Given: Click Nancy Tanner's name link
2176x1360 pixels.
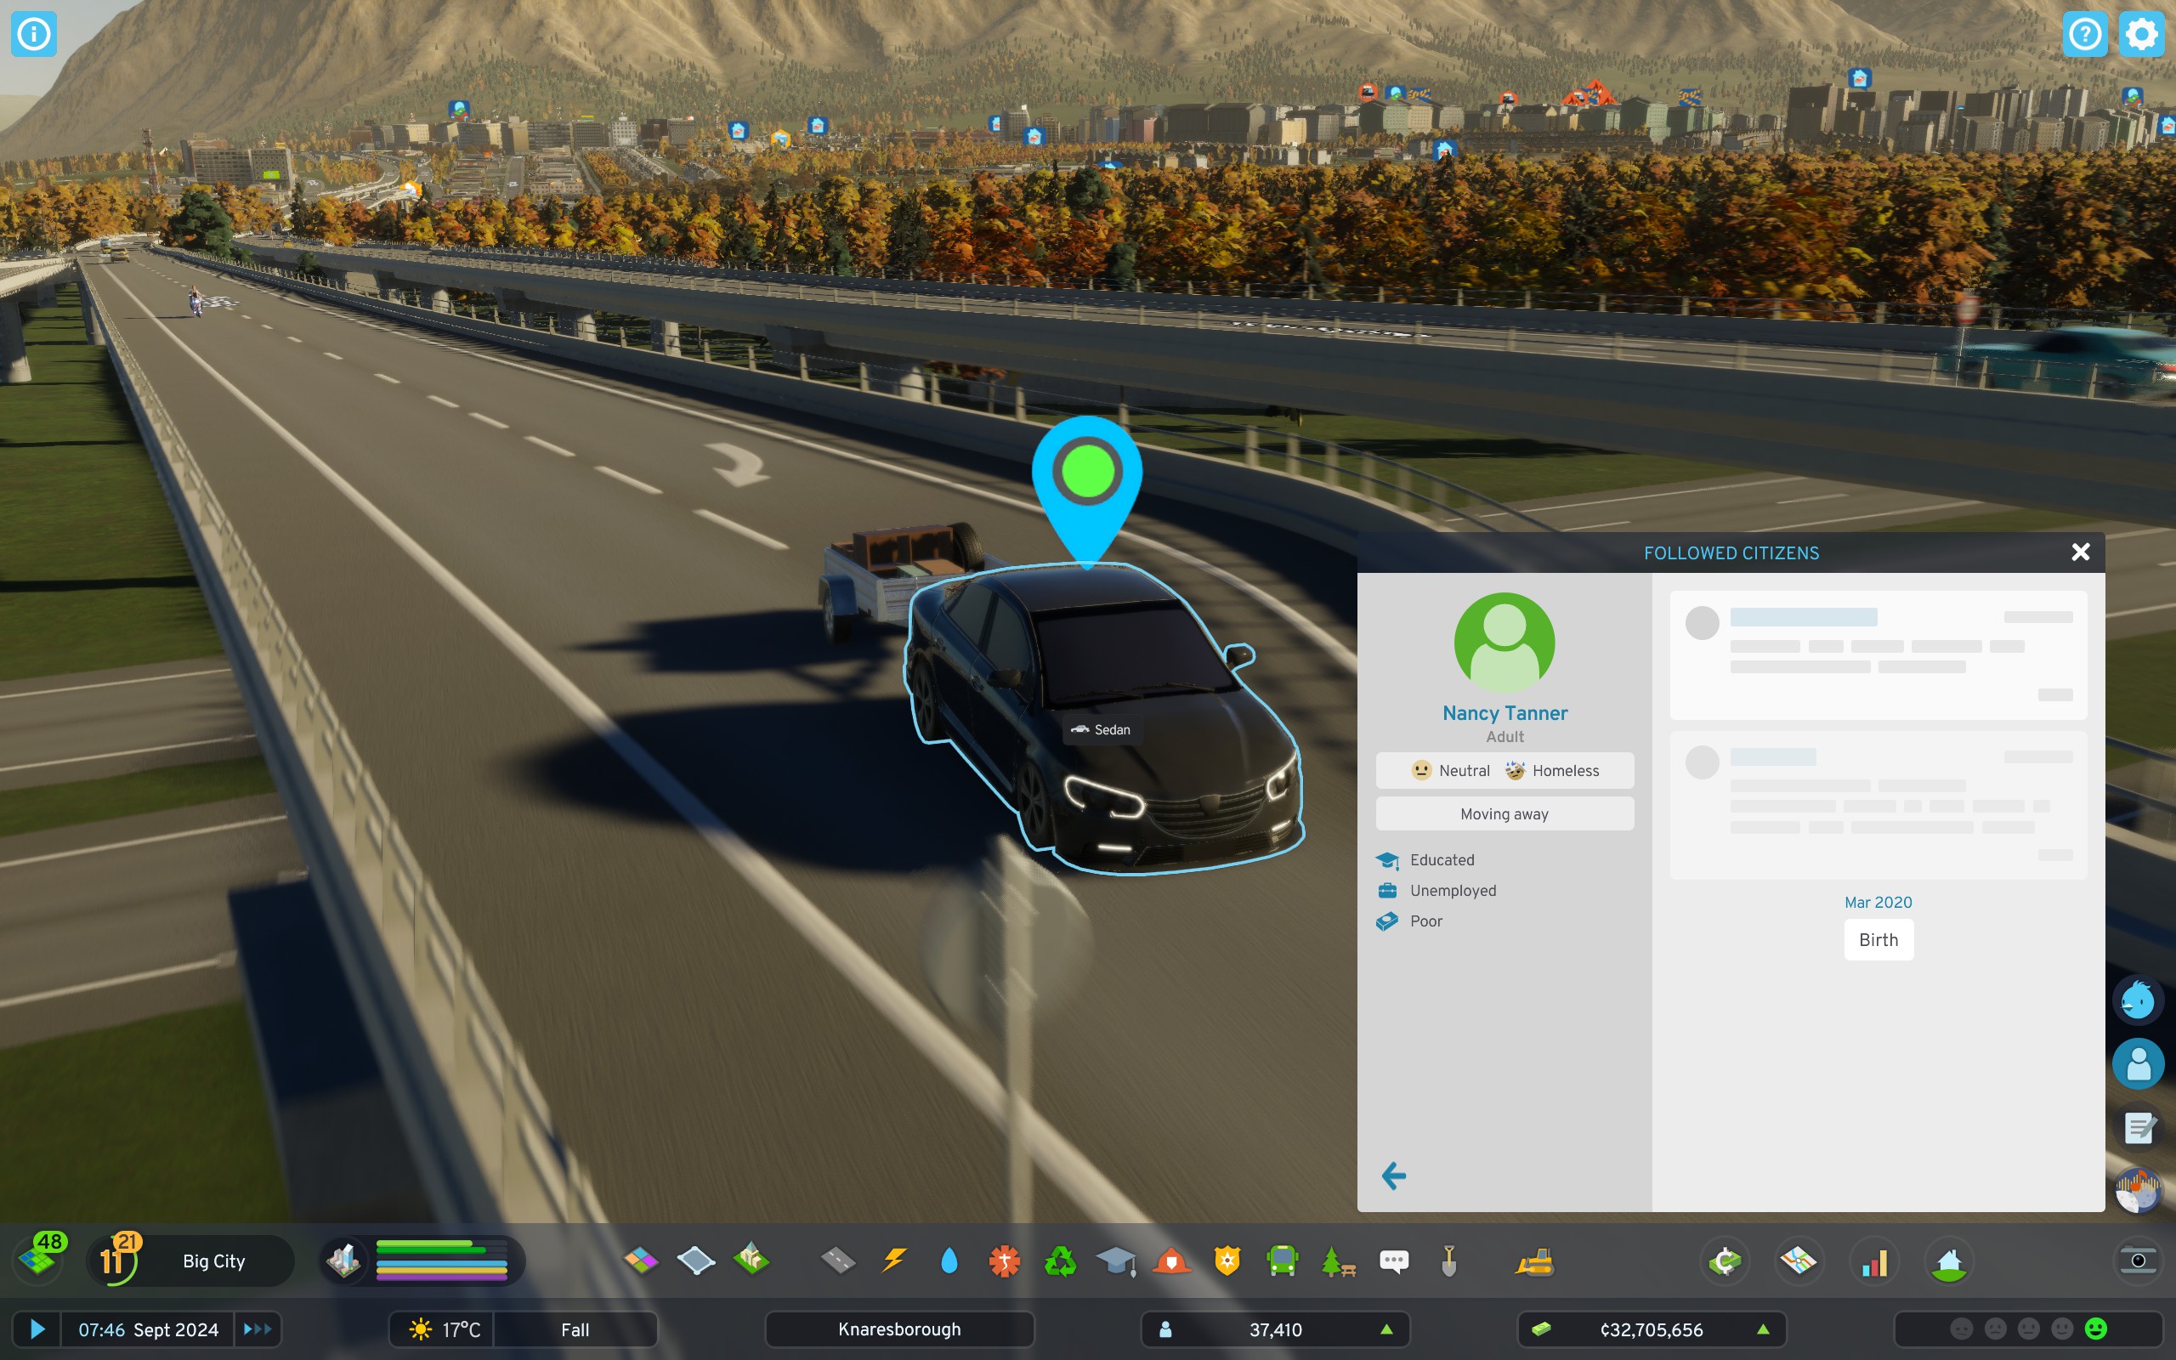Looking at the screenshot, I should click(x=1505, y=713).
